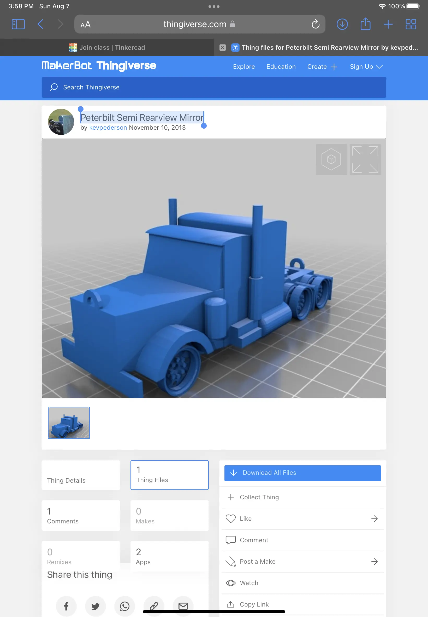Like this thing with the heart
This screenshot has height=617, width=428.
tap(230, 519)
